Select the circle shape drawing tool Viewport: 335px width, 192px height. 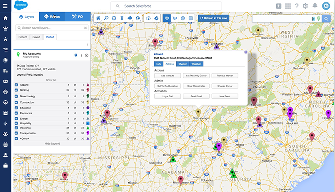pyautogui.click(x=182, y=18)
